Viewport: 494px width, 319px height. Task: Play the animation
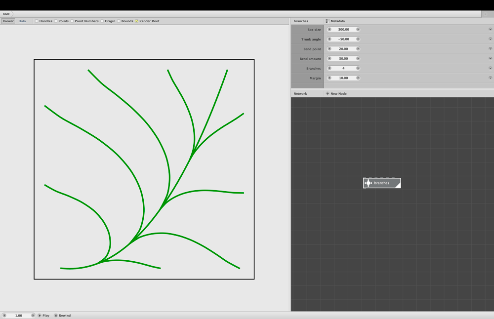click(x=44, y=315)
